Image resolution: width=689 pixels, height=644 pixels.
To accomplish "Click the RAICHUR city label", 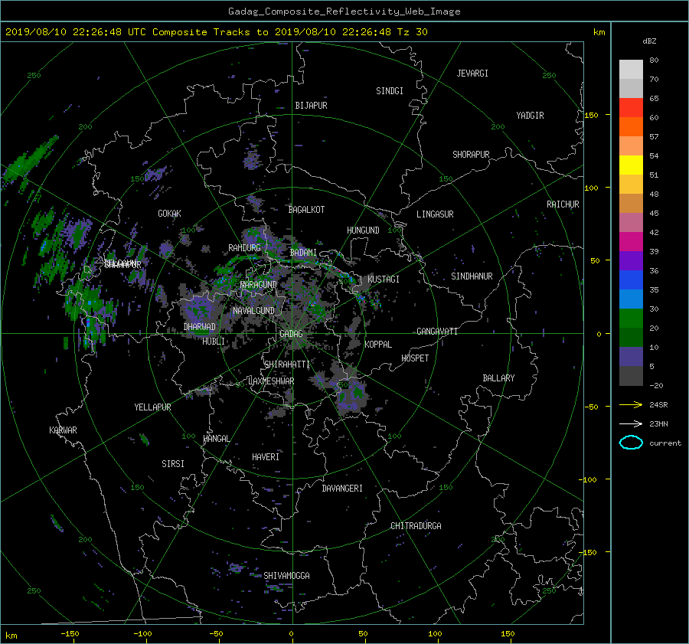I will point(563,204).
